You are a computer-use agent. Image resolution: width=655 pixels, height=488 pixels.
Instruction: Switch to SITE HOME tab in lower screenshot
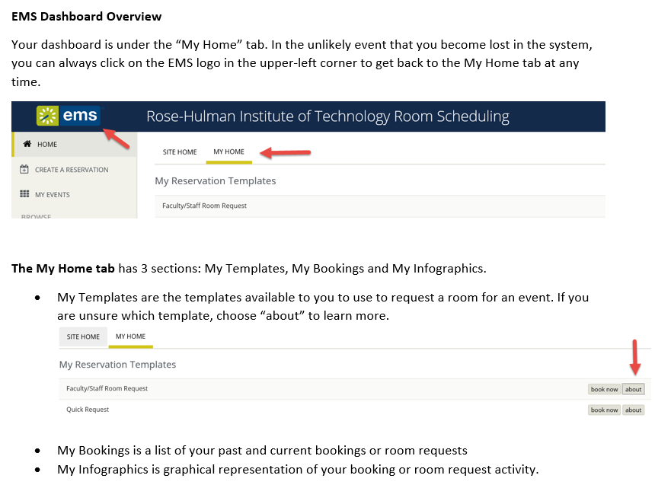point(83,337)
